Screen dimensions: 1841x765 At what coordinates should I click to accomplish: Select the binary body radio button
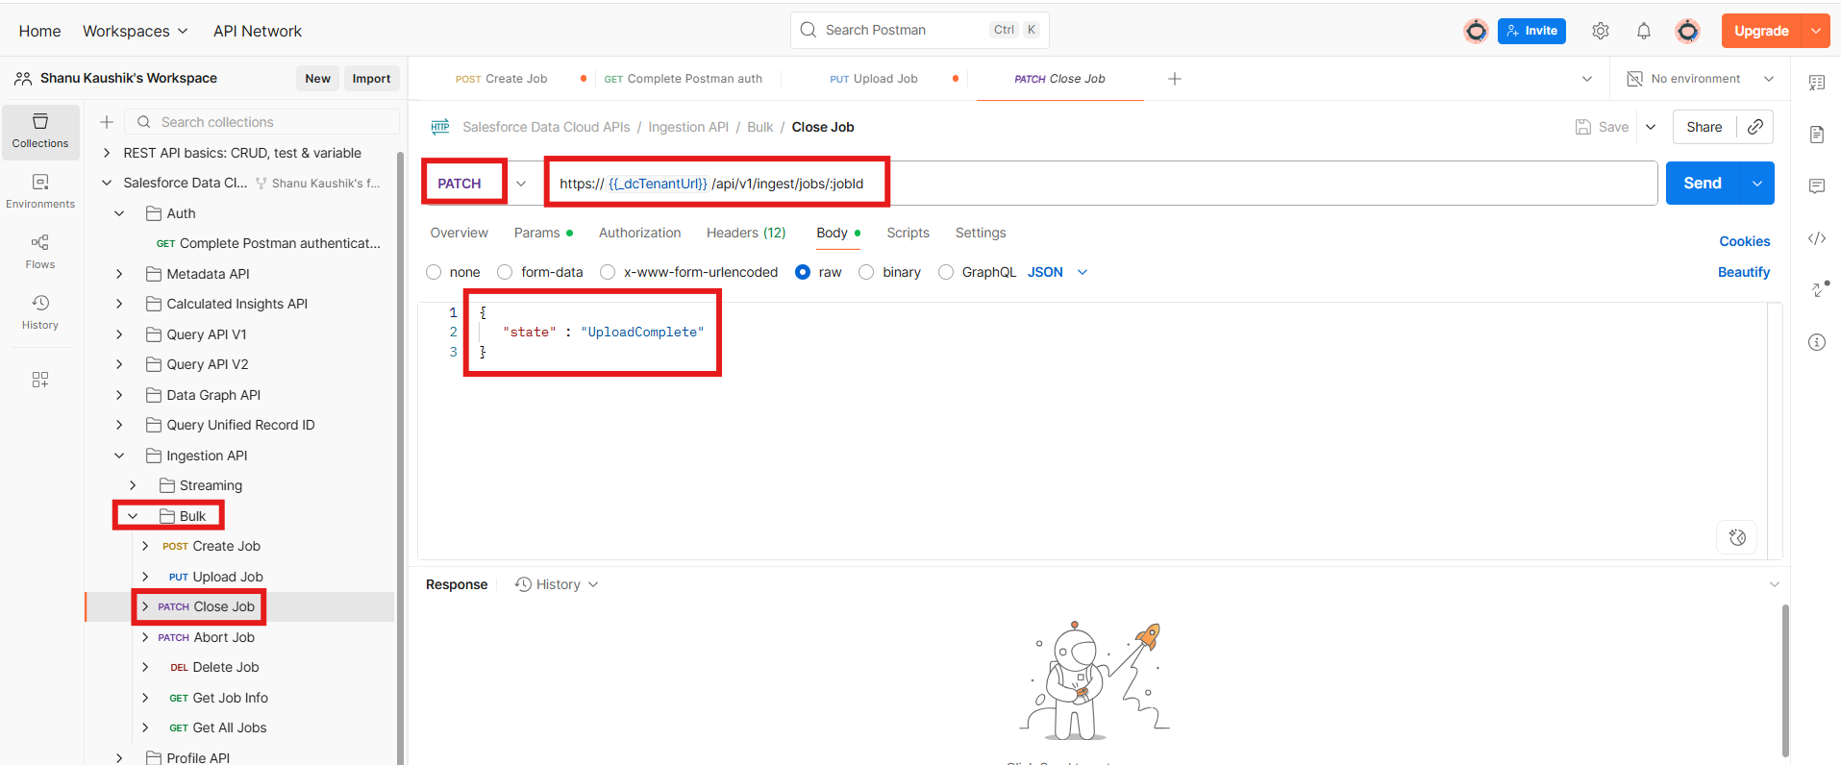pyautogui.click(x=866, y=272)
